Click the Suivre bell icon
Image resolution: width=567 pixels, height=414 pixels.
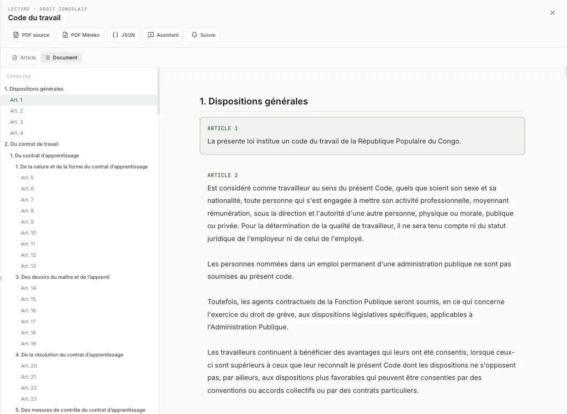pos(194,35)
